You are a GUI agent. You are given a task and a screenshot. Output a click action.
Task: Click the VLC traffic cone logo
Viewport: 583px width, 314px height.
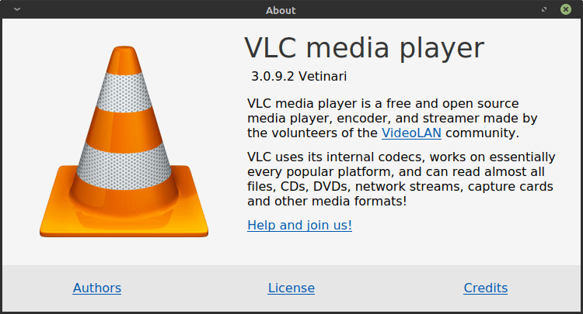point(124,143)
